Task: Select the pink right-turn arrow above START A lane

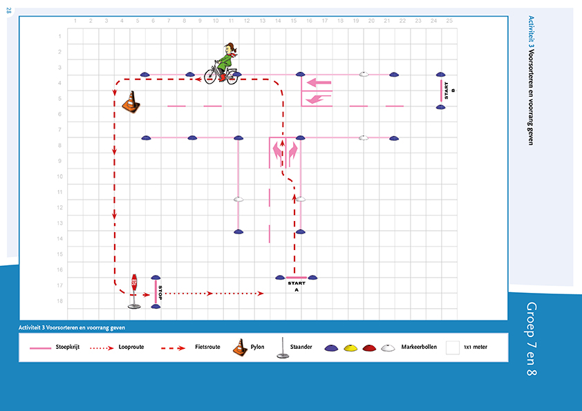Action: (x=293, y=153)
